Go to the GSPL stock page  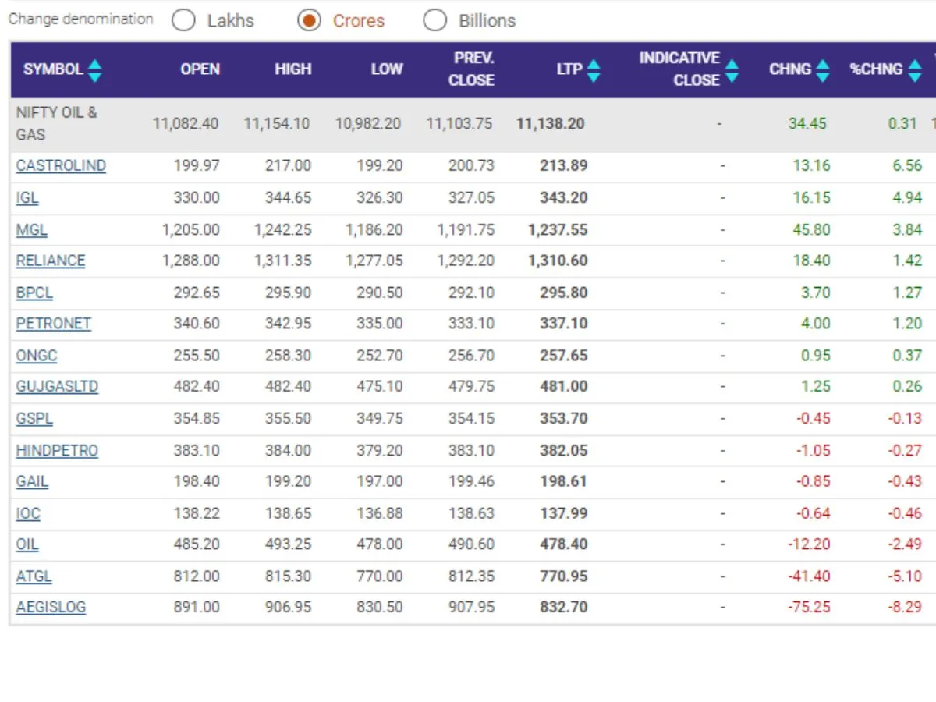(x=34, y=419)
